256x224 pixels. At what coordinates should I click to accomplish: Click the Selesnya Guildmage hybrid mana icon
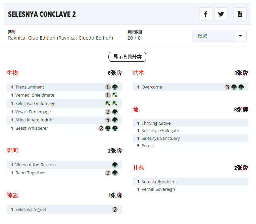(108, 104)
